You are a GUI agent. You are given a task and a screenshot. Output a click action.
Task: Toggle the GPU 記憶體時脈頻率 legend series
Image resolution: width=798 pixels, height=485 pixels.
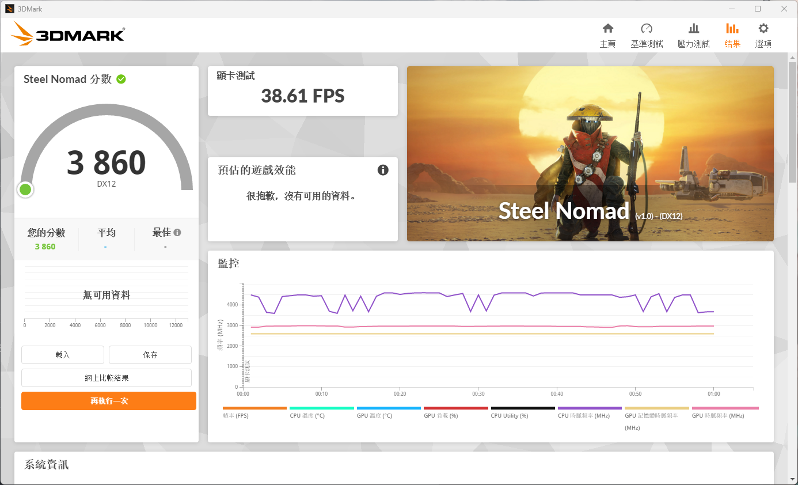click(657, 418)
